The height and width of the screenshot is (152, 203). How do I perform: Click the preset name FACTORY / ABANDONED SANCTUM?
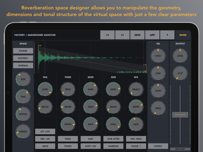35,35
